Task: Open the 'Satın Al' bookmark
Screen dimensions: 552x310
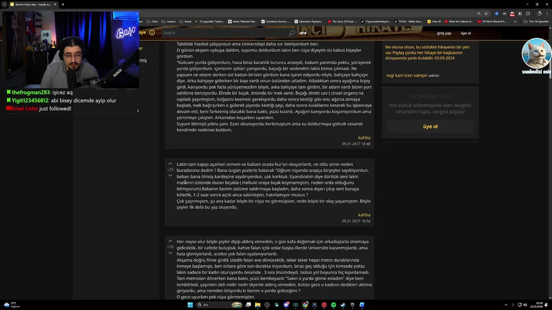Action: 434,22
